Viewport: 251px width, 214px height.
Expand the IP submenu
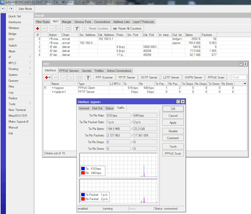10,57
